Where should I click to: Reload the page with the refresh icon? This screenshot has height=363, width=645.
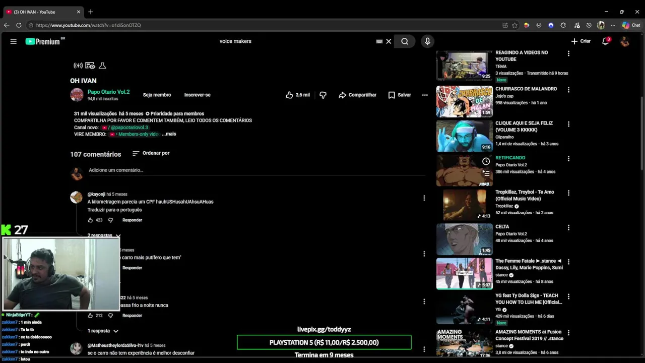(x=19, y=25)
